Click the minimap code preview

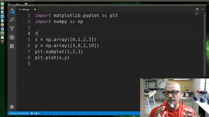coord(197,14)
